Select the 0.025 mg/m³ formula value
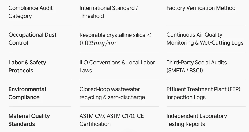The image size is (249, 132). tap(98, 43)
